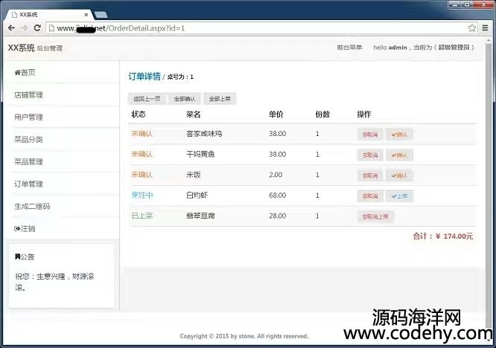Click 注销 logout in the sidebar

[x=25, y=228]
